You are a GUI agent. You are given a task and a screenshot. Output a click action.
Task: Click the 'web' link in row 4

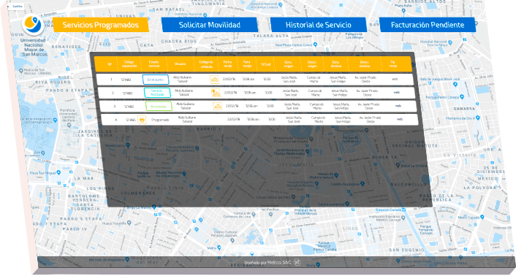click(400, 119)
